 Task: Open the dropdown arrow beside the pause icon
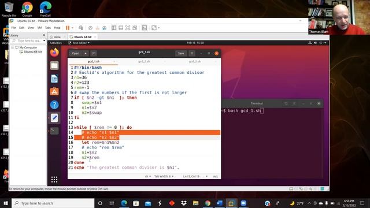coord(72,28)
